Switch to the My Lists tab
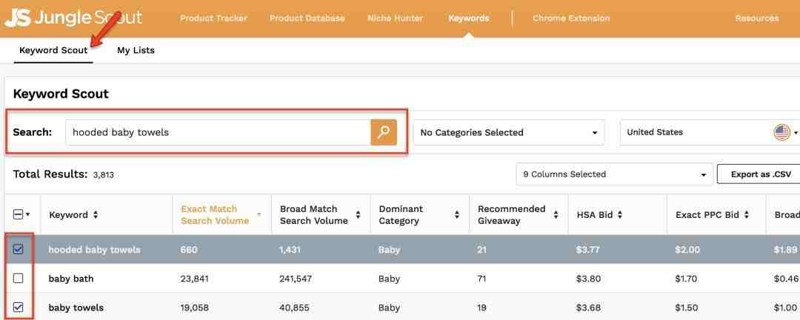 (x=136, y=50)
